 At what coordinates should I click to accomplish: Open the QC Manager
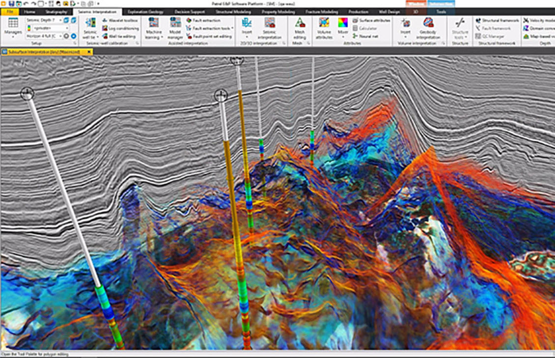click(x=490, y=36)
